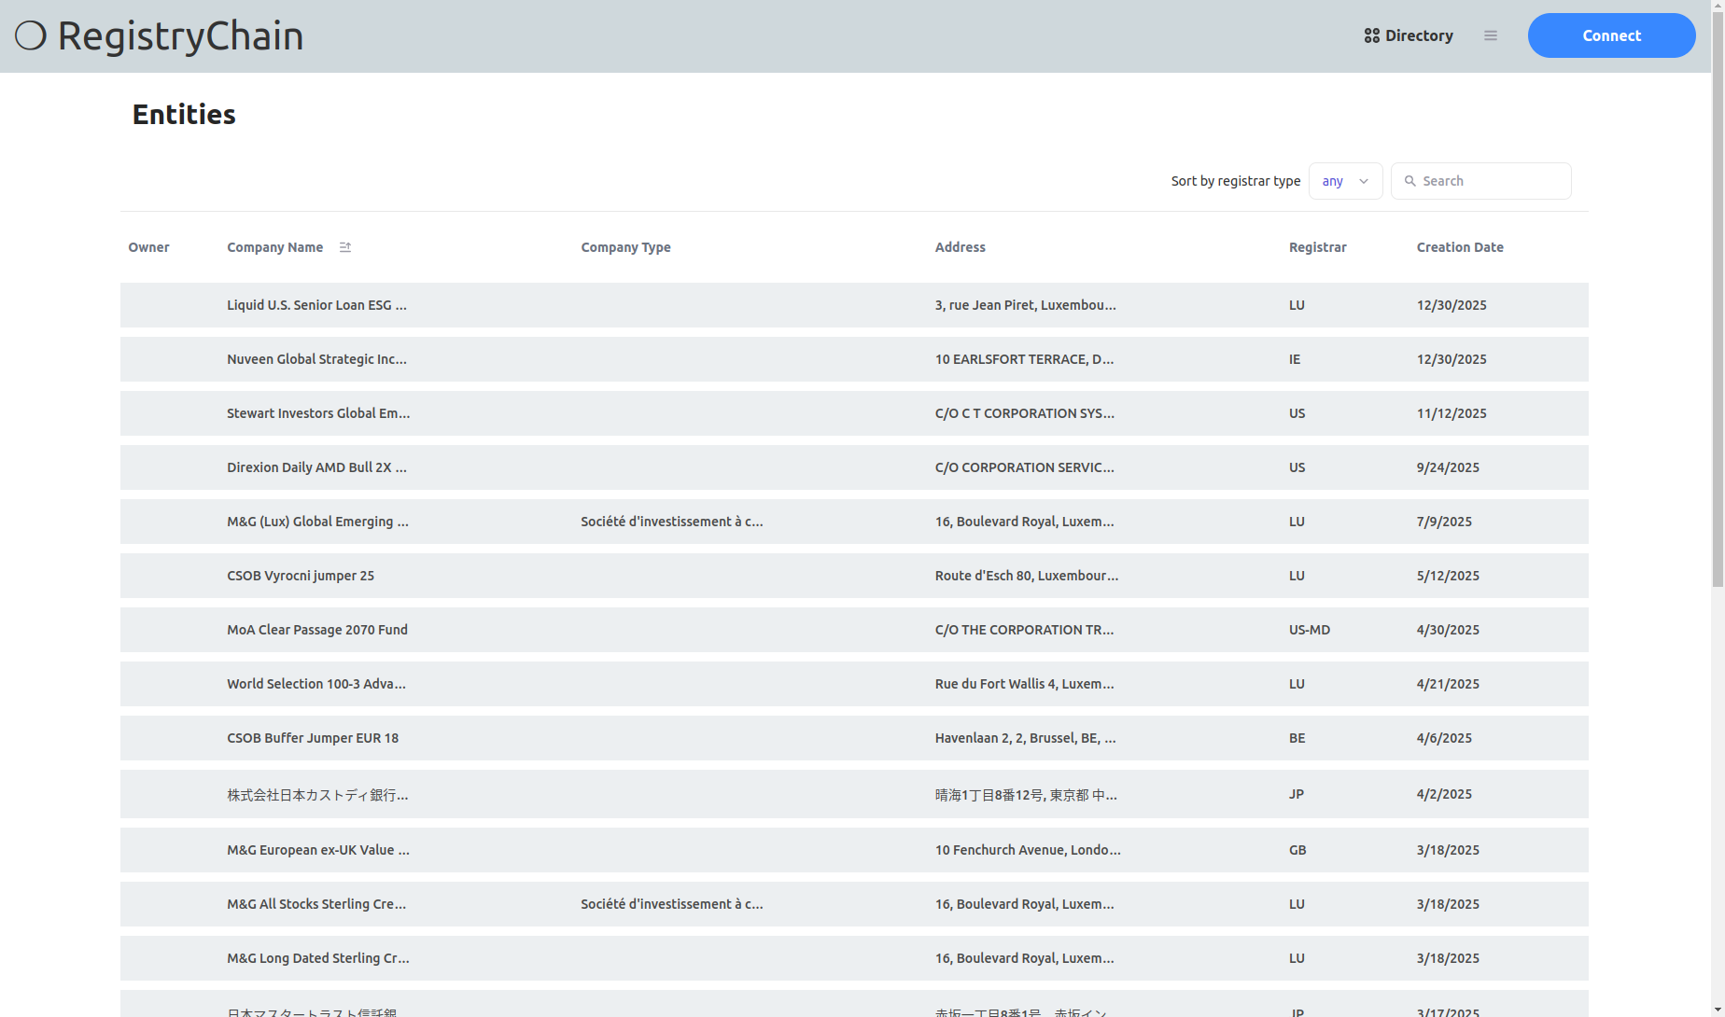Viewport: 1725px width, 1017px height.
Task: Open the hamburger menu icon
Action: tap(1491, 35)
